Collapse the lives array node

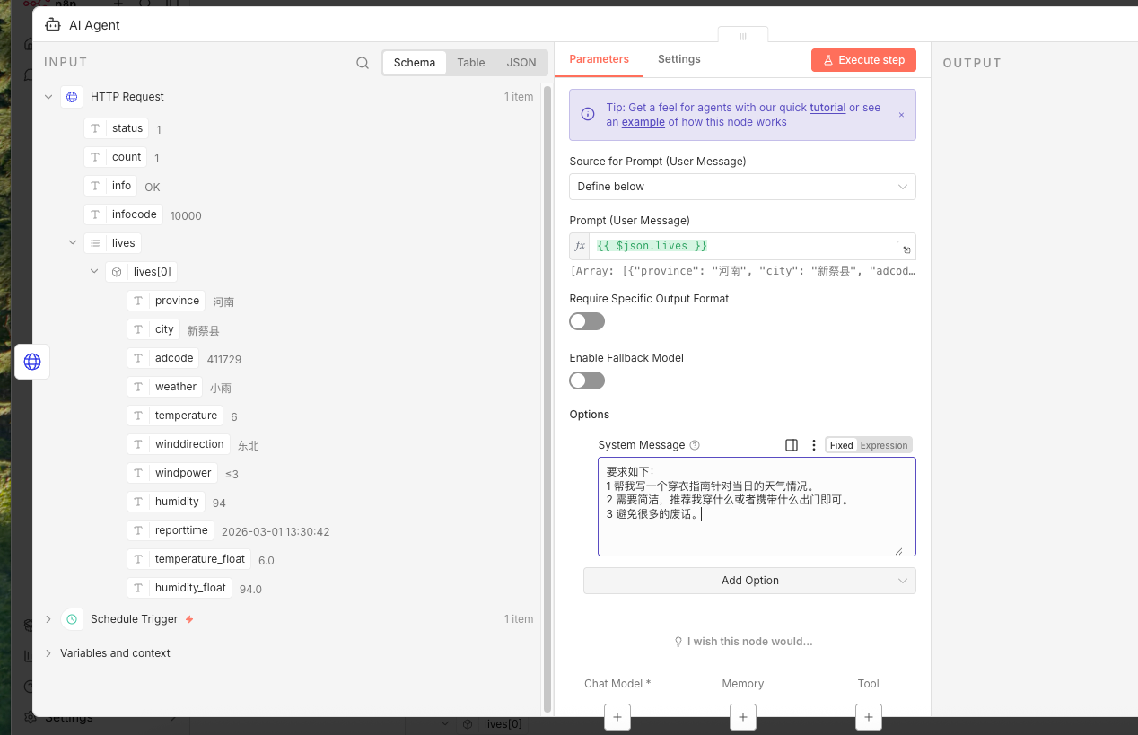[73, 243]
